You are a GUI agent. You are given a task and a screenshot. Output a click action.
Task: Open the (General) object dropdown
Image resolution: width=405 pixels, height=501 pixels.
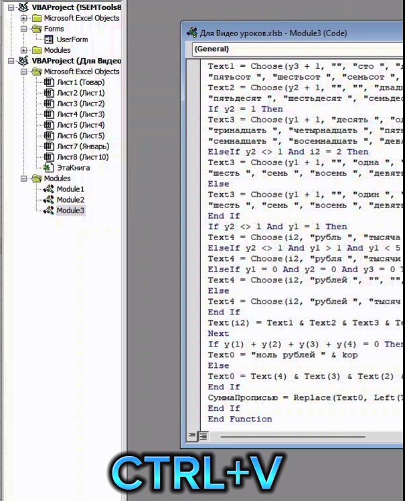point(297,49)
